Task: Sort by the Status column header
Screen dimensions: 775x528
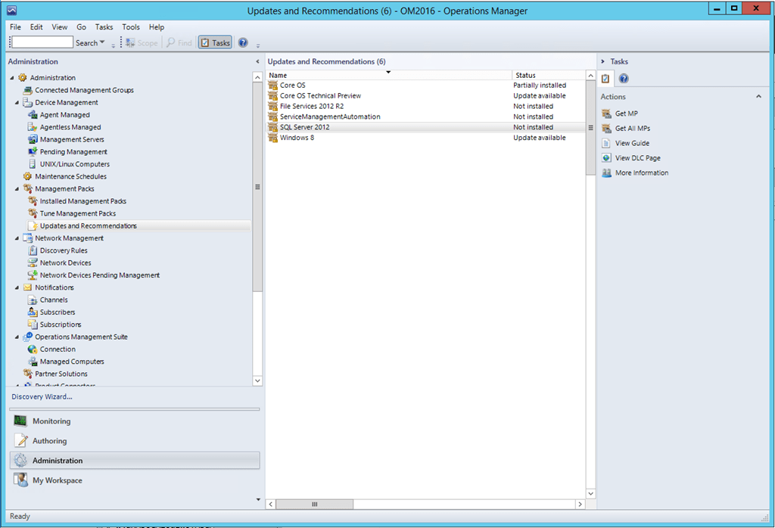Action: 549,75
